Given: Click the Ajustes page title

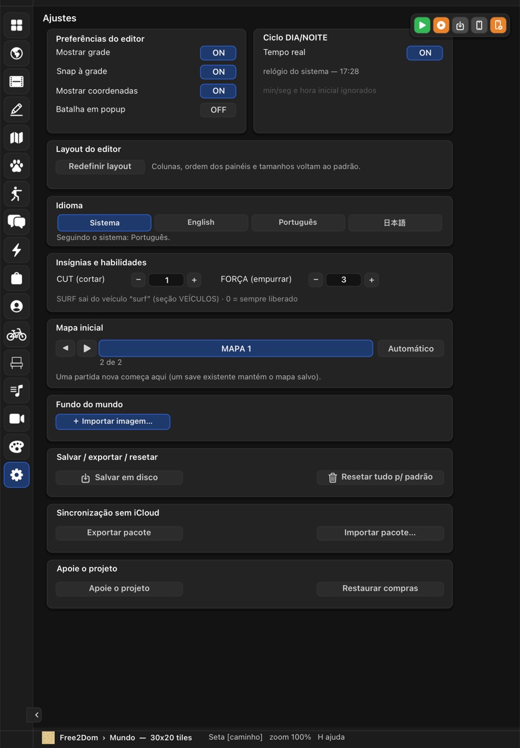Looking at the screenshot, I should tap(60, 19).
